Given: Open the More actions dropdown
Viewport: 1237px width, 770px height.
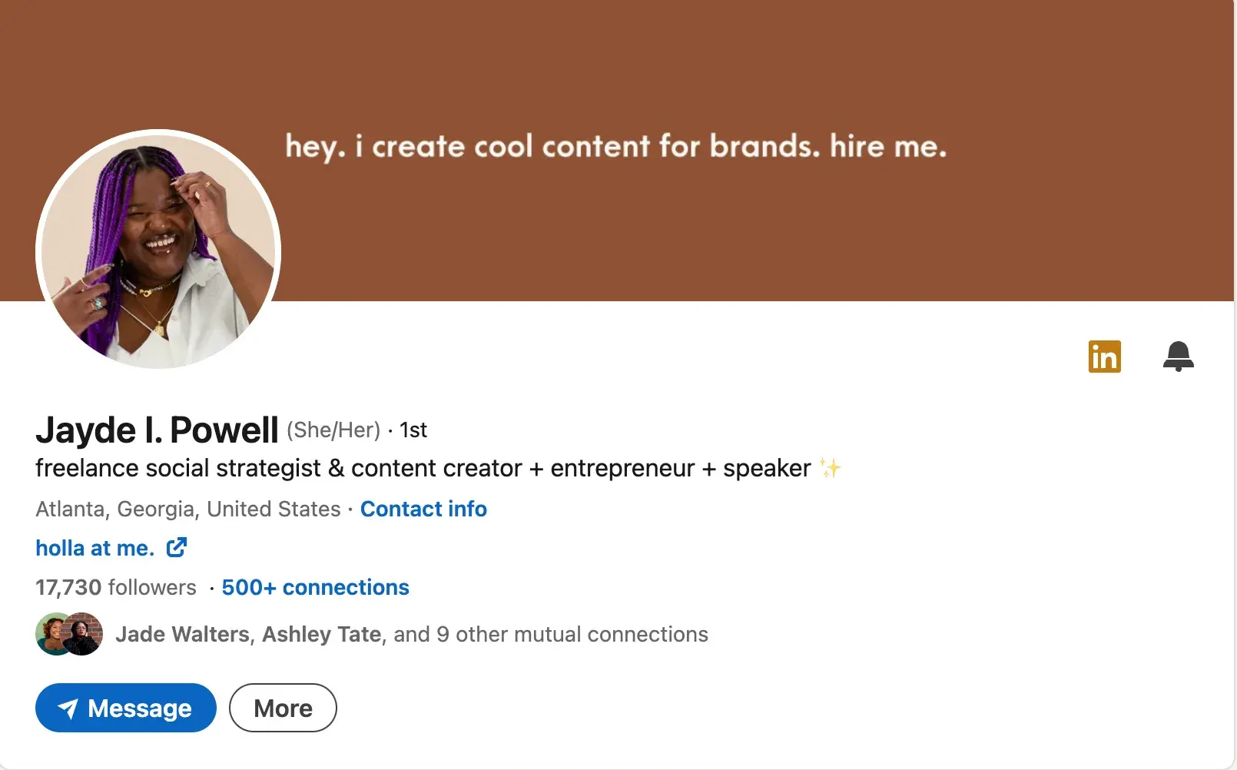Looking at the screenshot, I should [283, 708].
